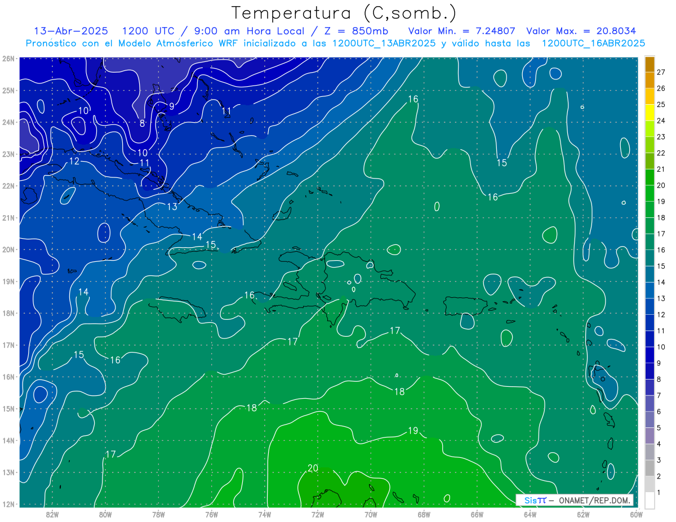This screenshot has height=522, width=676.
Task: Click the contour label '13' over Cuba
Action: [172, 207]
